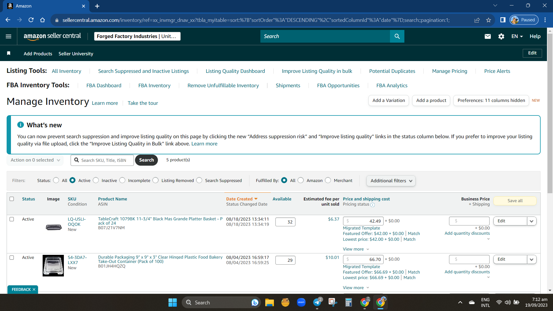Open the browser home page
The image size is (553, 311).
tap(43, 20)
